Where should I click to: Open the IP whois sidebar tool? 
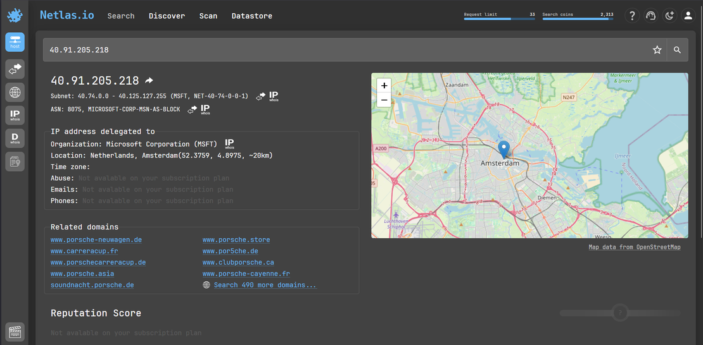coord(15,115)
